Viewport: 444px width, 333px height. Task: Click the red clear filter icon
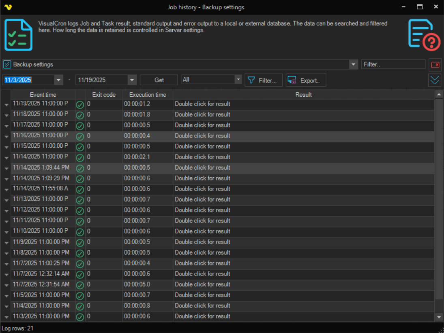(435, 65)
